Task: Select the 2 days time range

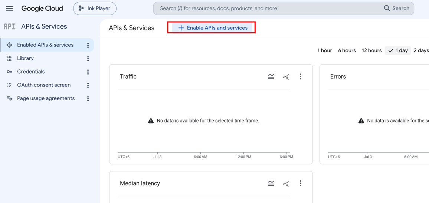Action: (421, 50)
